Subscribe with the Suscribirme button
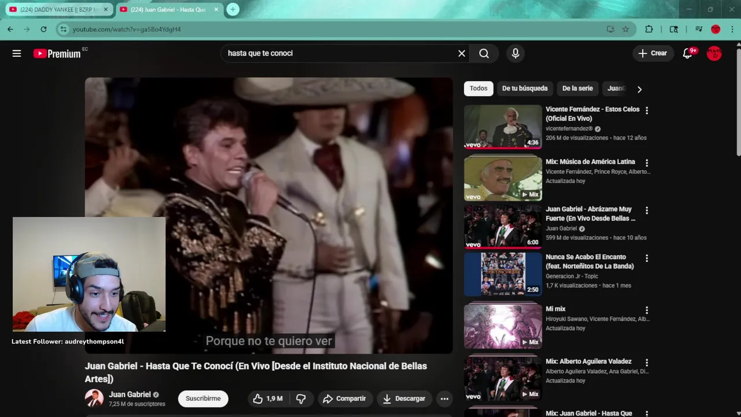 tap(203, 398)
